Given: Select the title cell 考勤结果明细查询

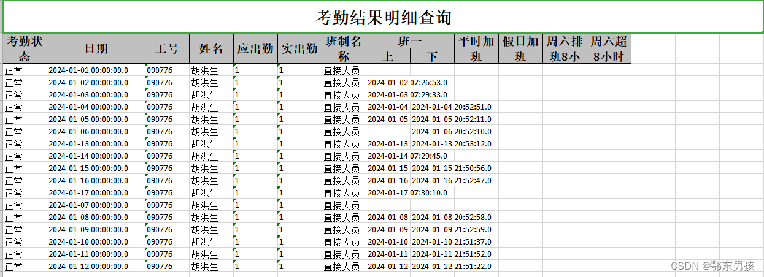Looking at the screenshot, I should click(382, 17).
